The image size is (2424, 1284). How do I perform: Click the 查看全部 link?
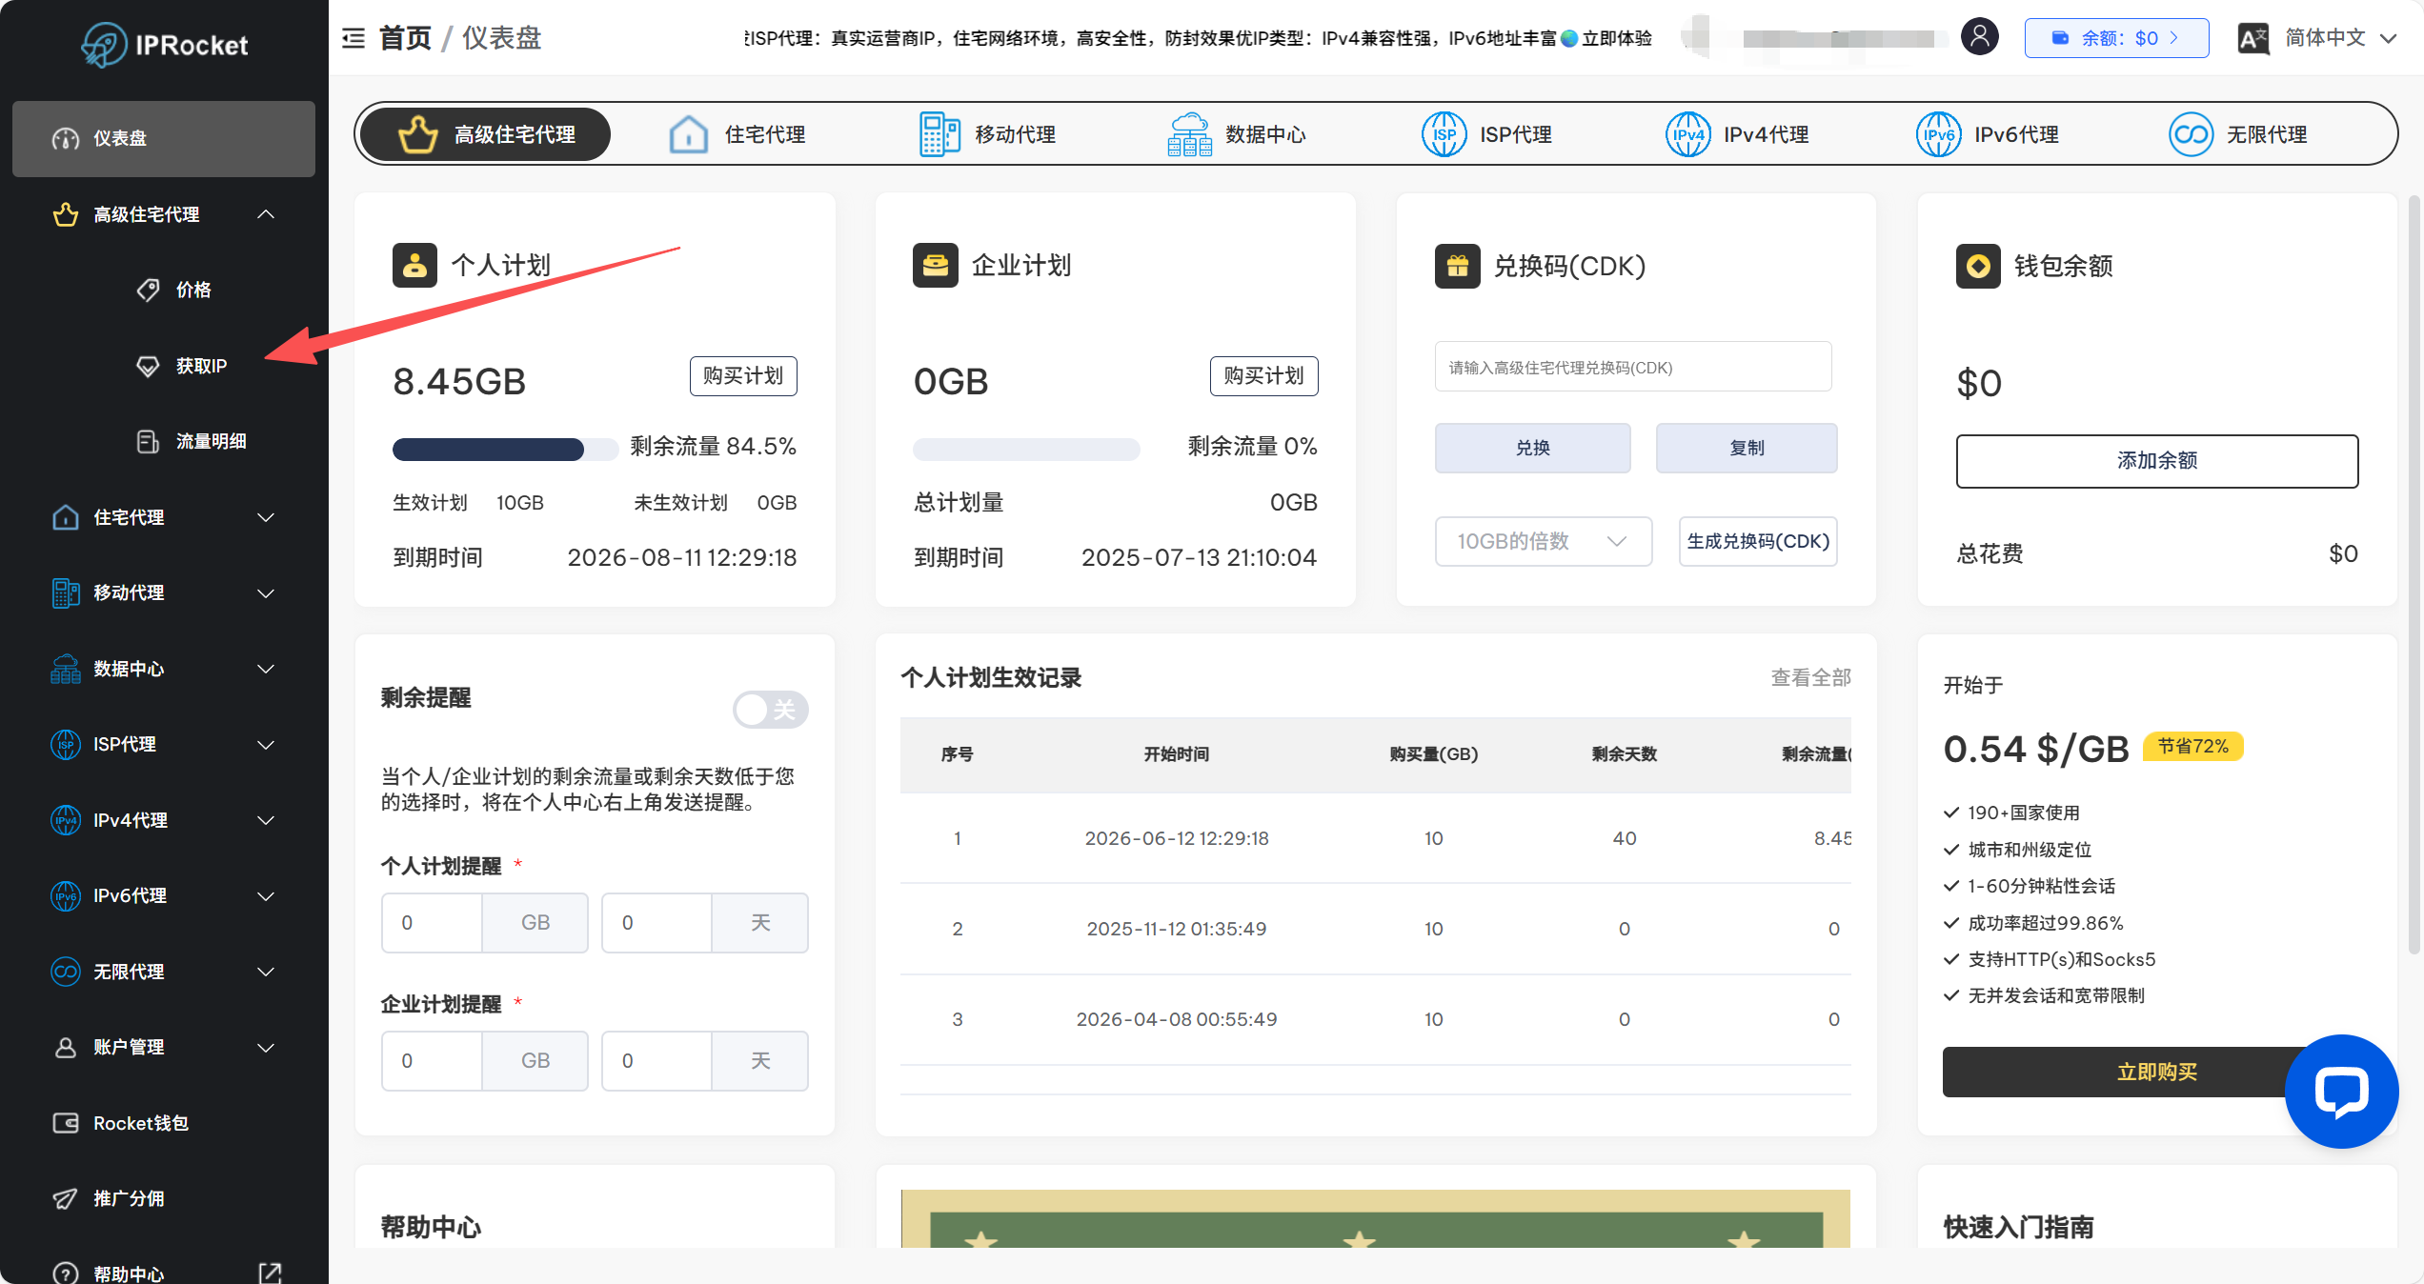pos(1810,677)
